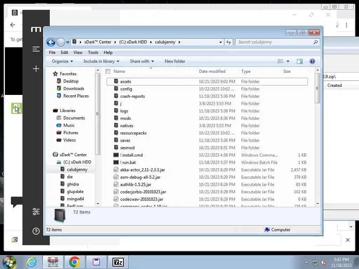Screen dimensions: 359x269
Task: Click the navigation pane scroll down arrow
Action: [98, 204]
